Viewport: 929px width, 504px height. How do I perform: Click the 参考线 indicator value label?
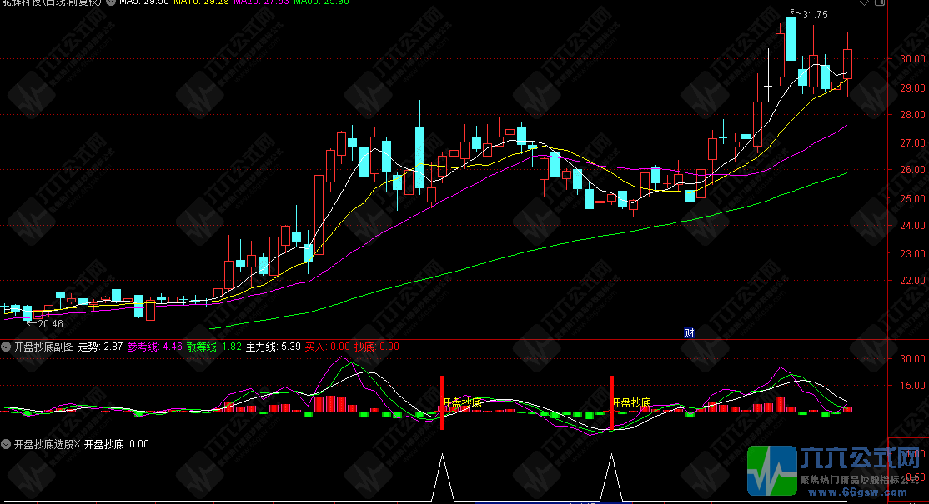pyautogui.click(x=154, y=347)
